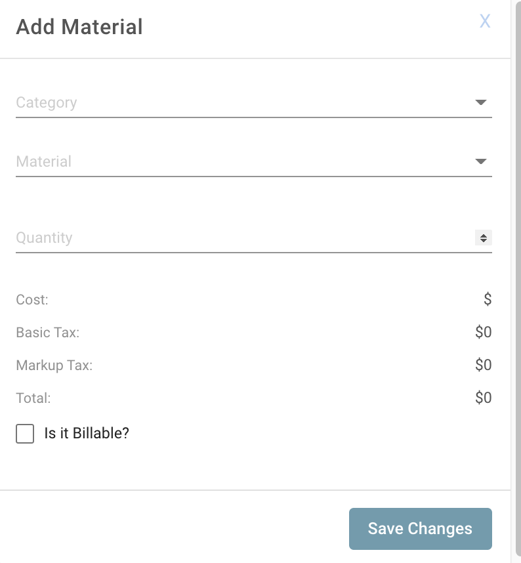Click the Total $0 amount
Image resolution: width=521 pixels, height=563 pixels.
[x=484, y=398]
